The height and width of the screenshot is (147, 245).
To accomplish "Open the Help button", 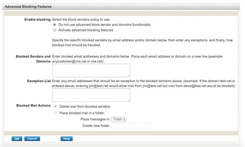I will 67,139.
